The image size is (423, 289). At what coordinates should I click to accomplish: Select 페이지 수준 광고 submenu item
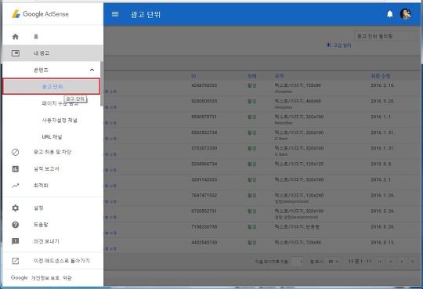60,103
